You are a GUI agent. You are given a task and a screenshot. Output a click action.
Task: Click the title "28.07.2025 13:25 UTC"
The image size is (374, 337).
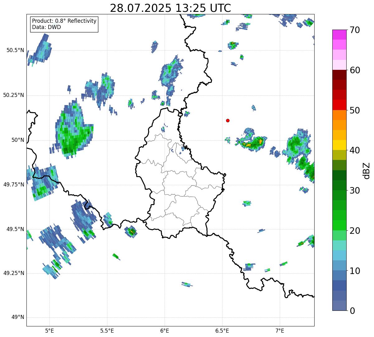tap(171, 8)
